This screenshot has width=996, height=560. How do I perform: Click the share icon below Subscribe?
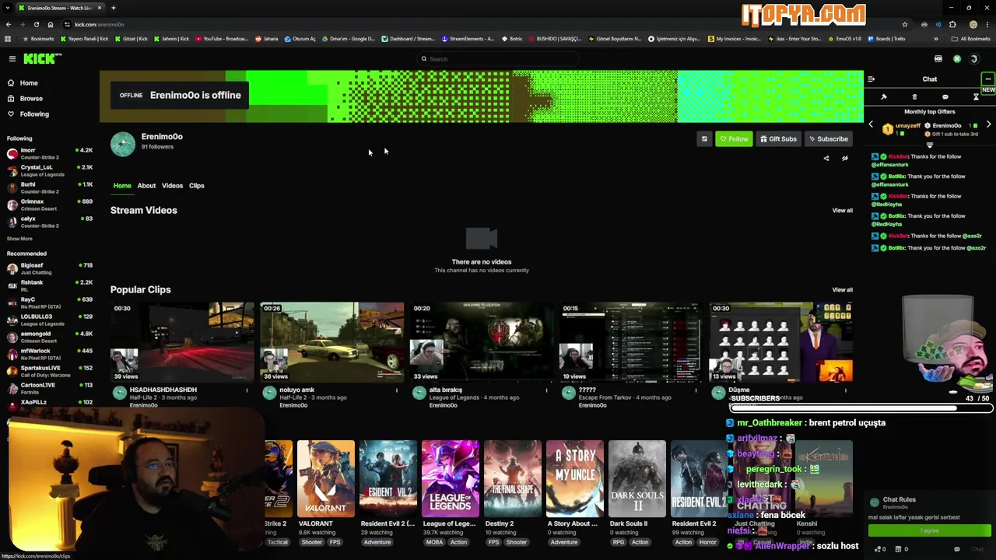(x=826, y=159)
